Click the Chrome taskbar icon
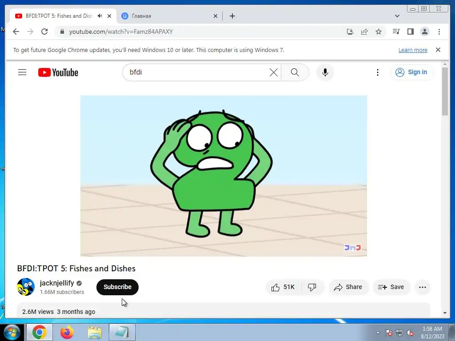The image size is (455, 341). tap(40, 332)
